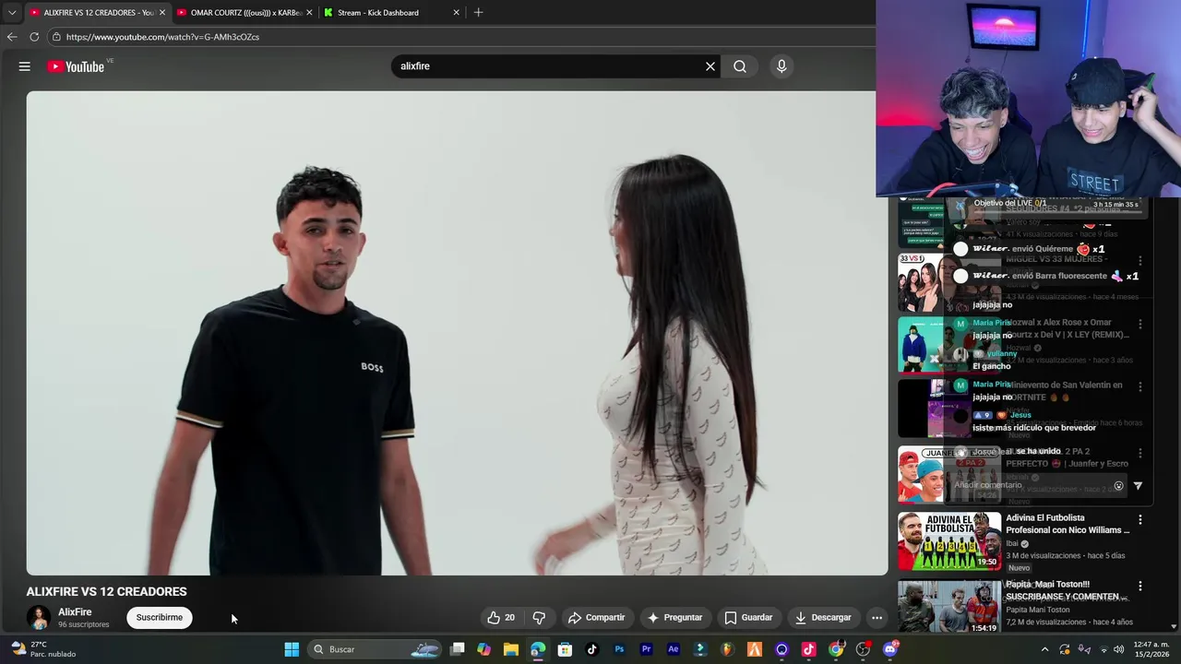Open options for Hozwal X LEY REMIX video

[1140, 325]
